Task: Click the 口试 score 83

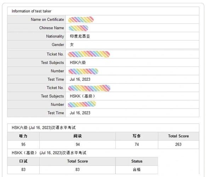Action: [23, 170]
